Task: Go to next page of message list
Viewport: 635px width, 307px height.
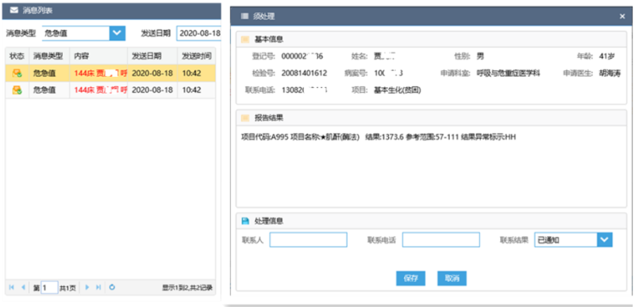Action: 87,287
